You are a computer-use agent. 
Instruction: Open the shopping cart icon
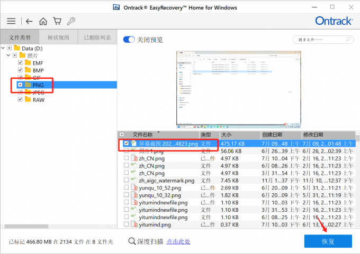[x=57, y=21]
